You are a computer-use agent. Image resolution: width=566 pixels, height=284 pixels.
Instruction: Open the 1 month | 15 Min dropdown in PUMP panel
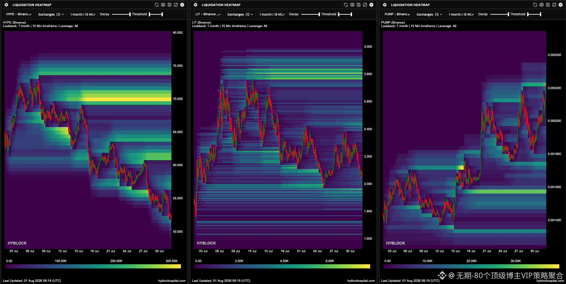point(461,14)
